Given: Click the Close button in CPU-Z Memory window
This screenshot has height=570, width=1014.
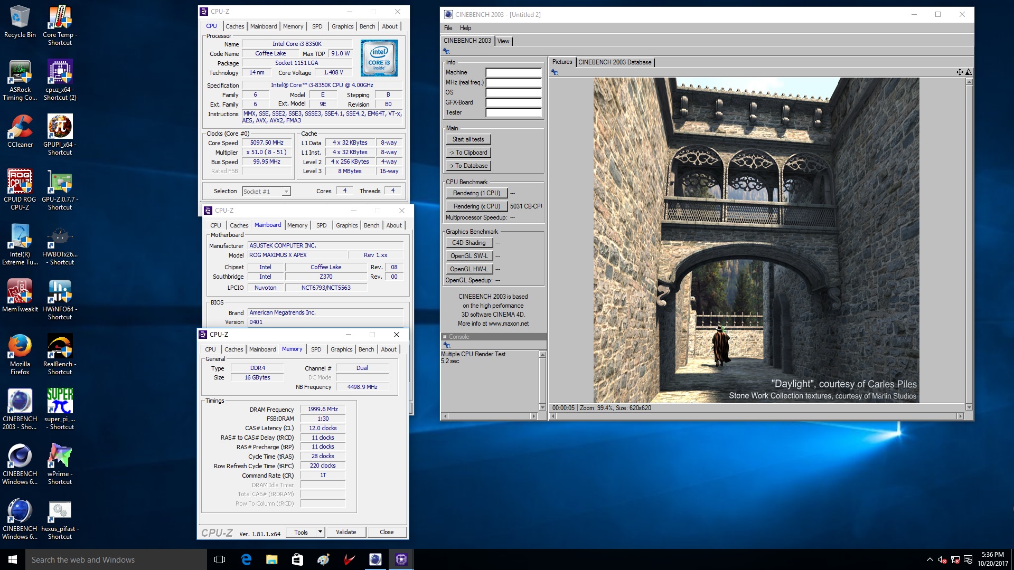Looking at the screenshot, I should click(x=387, y=532).
